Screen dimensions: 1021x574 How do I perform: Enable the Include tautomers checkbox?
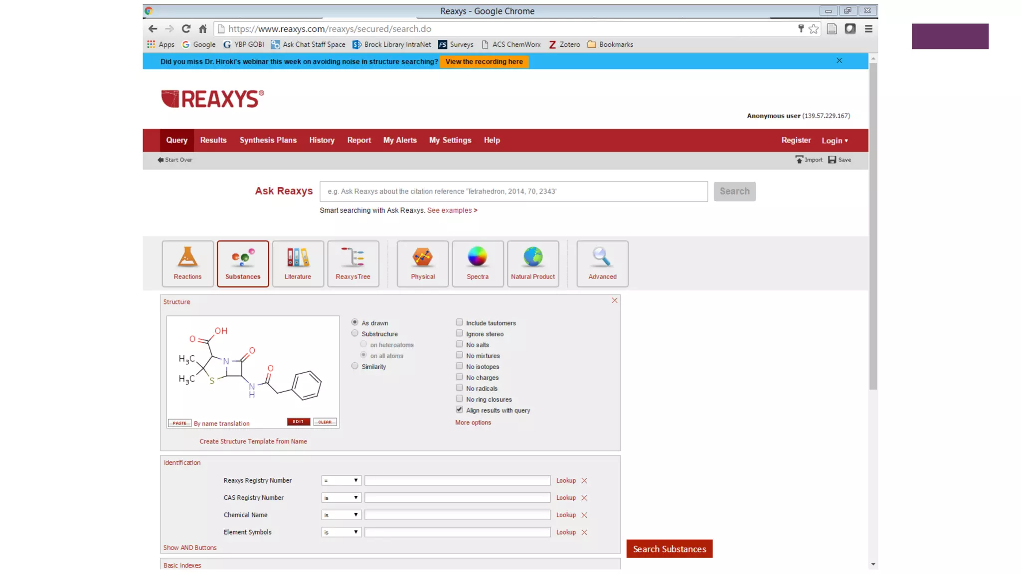pos(459,322)
